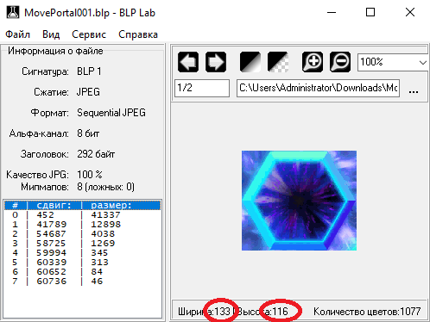The width and height of the screenshot is (430, 322).
Task: Click the previous image arrow button
Action: 188,62
